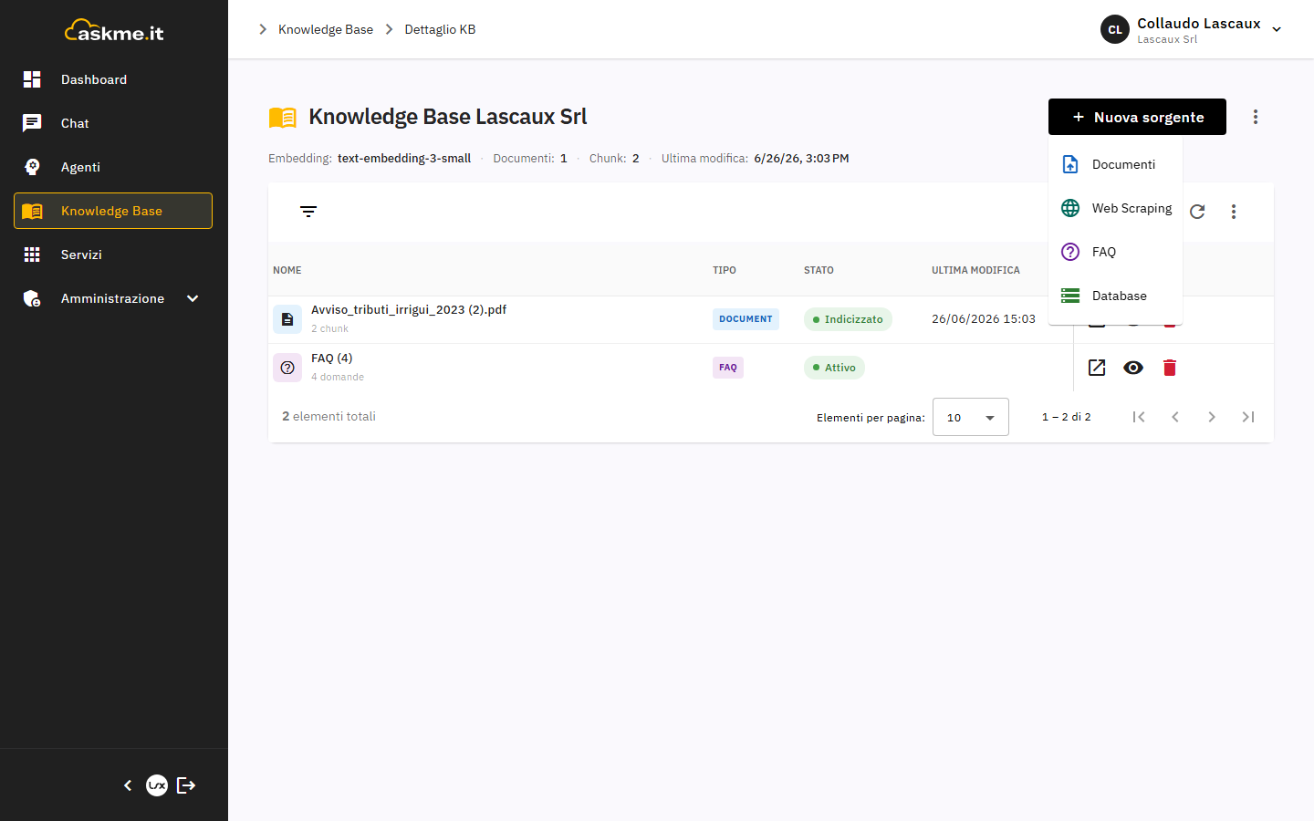
Task: Click the question mark icon of the FAQ (4) row
Action: [x=287, y=368]
